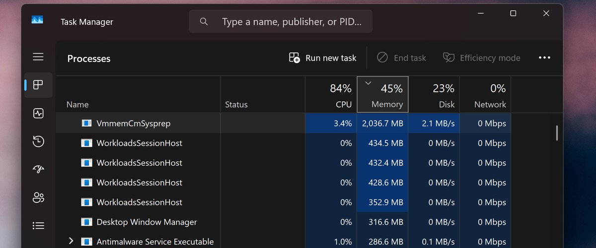Viewport: 596px width, 248px height.
Task: Open the Startup apps sidebar icon
Action: click(38, 169)
